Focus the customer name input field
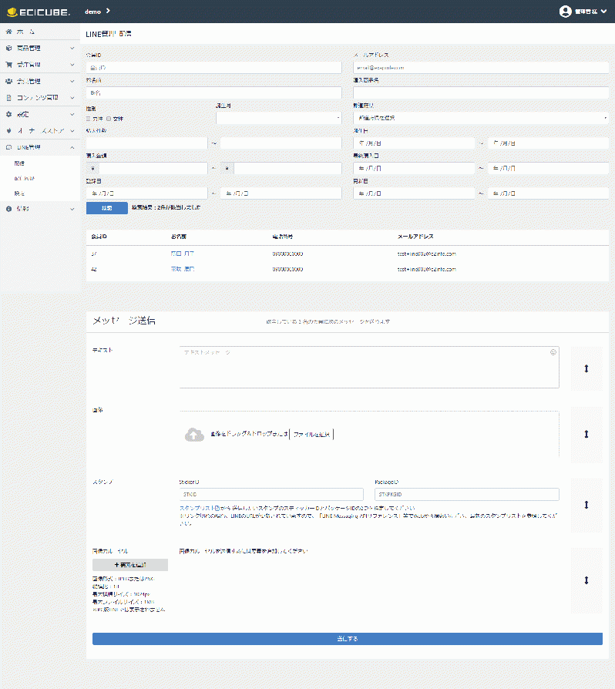The width and height of the screenshot is (615, 689). (214, 92)
